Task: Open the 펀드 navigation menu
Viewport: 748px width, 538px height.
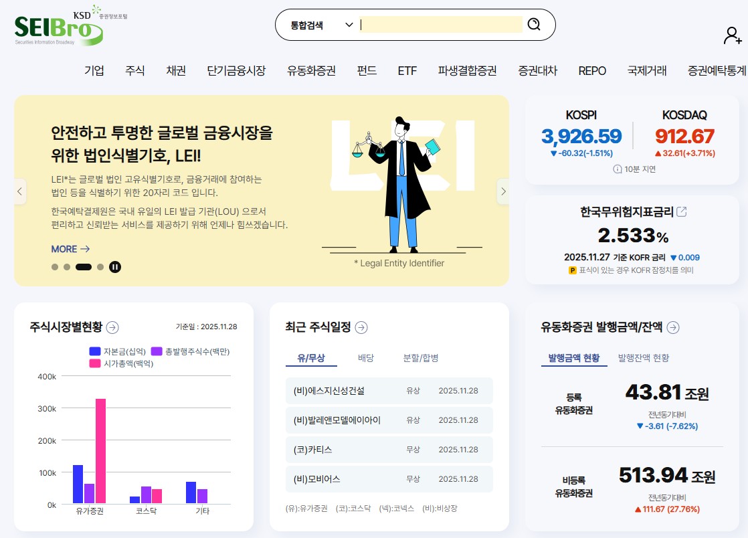Action: (x=365, y=70)
